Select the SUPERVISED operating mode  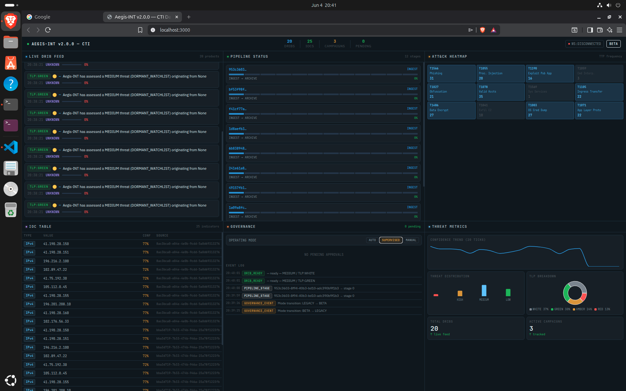[x=391, y=240]
